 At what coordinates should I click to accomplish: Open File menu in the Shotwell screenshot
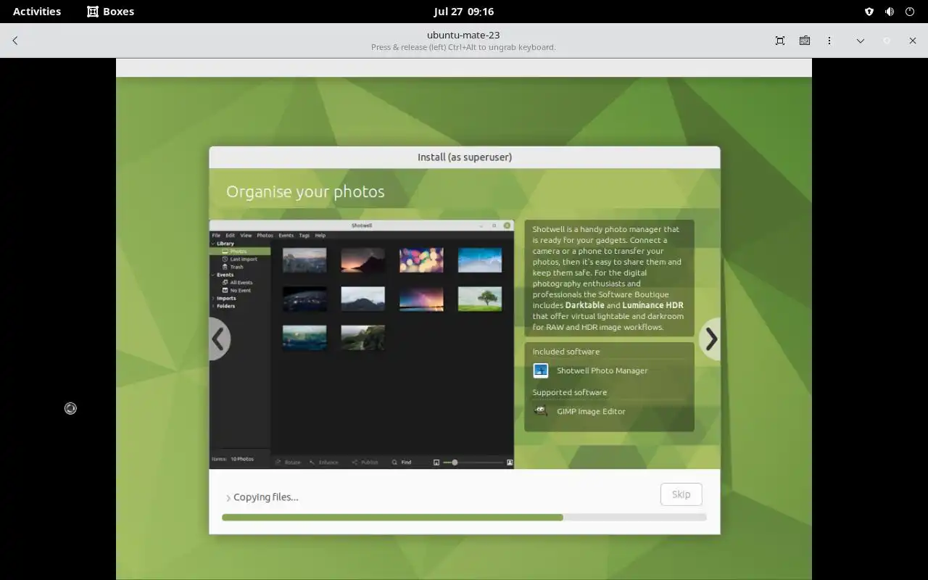click(x=216, y=236)
